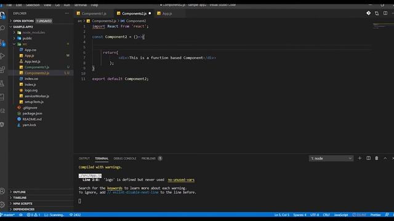The image size is (394, 221).
Task: Open the Extensions view icon
Action: pyautogui.click(x=2, y=69)
